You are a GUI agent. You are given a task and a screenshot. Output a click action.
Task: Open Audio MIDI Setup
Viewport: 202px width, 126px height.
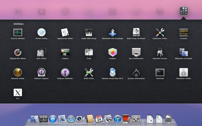tap(89, 32)
